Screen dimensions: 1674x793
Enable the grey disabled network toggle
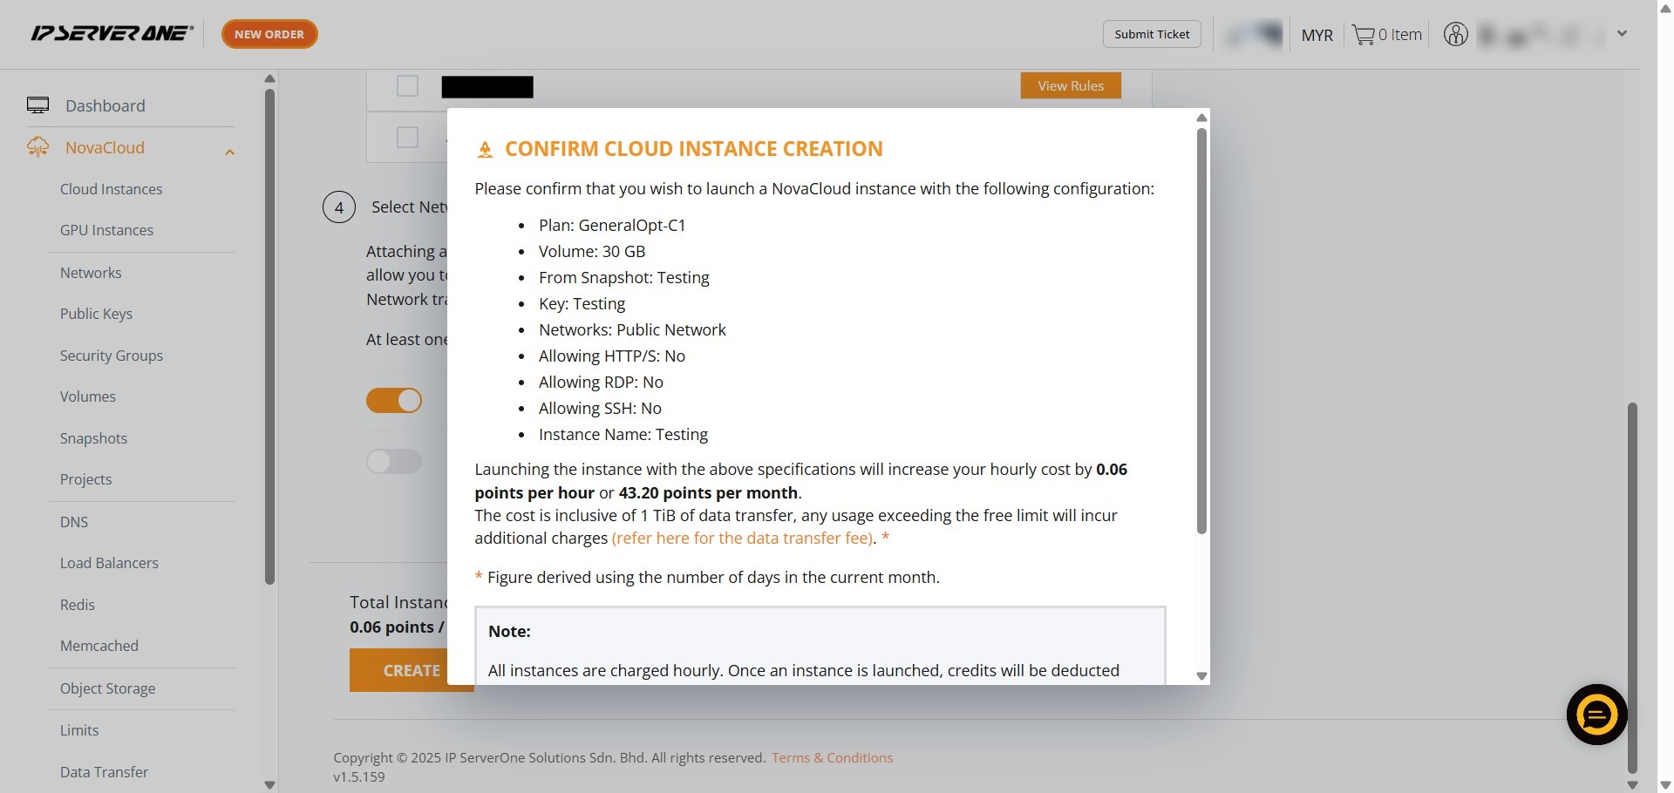click(394, 461)
